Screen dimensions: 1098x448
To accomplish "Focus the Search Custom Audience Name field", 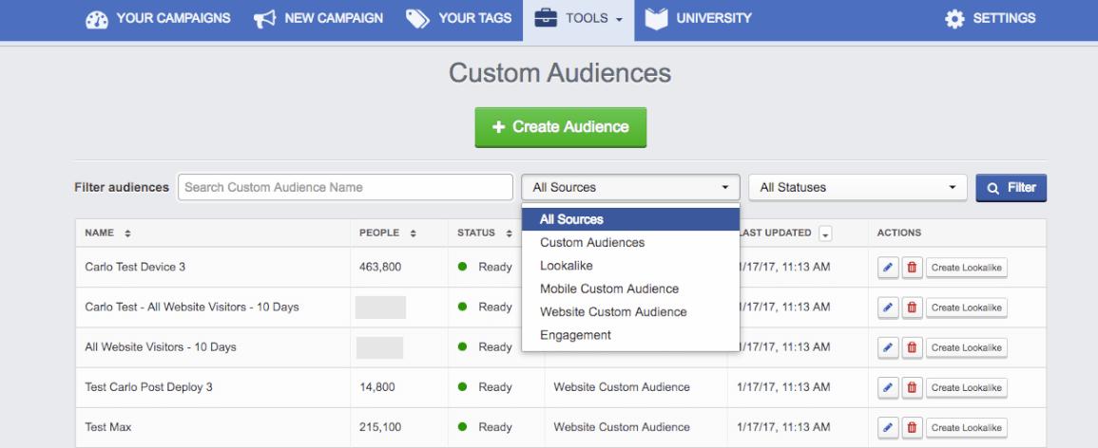I will point(345,187).
